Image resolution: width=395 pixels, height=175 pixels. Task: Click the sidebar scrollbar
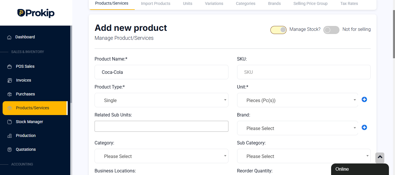(71, 64)
